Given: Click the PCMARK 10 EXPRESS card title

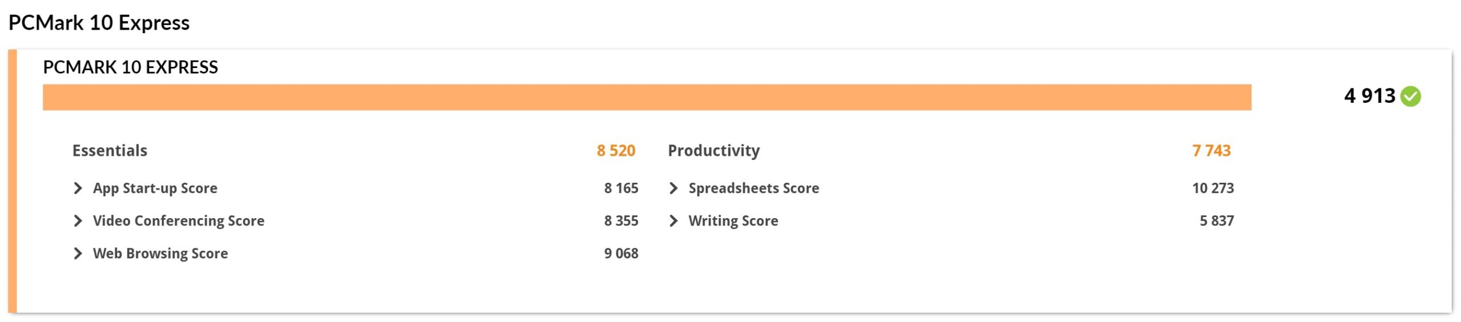Looking at the screenshot, I should pyautogui.click(x=131, y=67).
